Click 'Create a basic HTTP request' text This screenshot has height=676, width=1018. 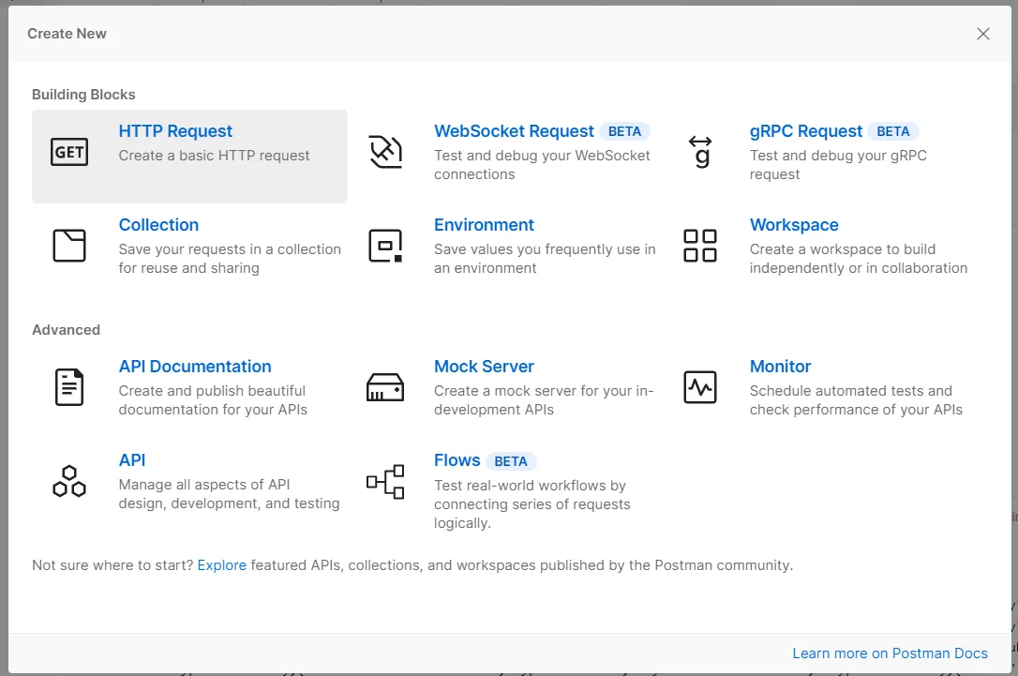point(215,156)
